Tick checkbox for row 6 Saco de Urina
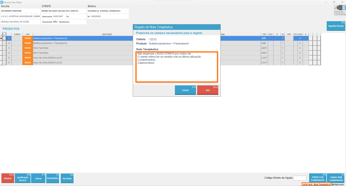The width and height of the screenshot is (346, 186). click(x=4, y=63)
